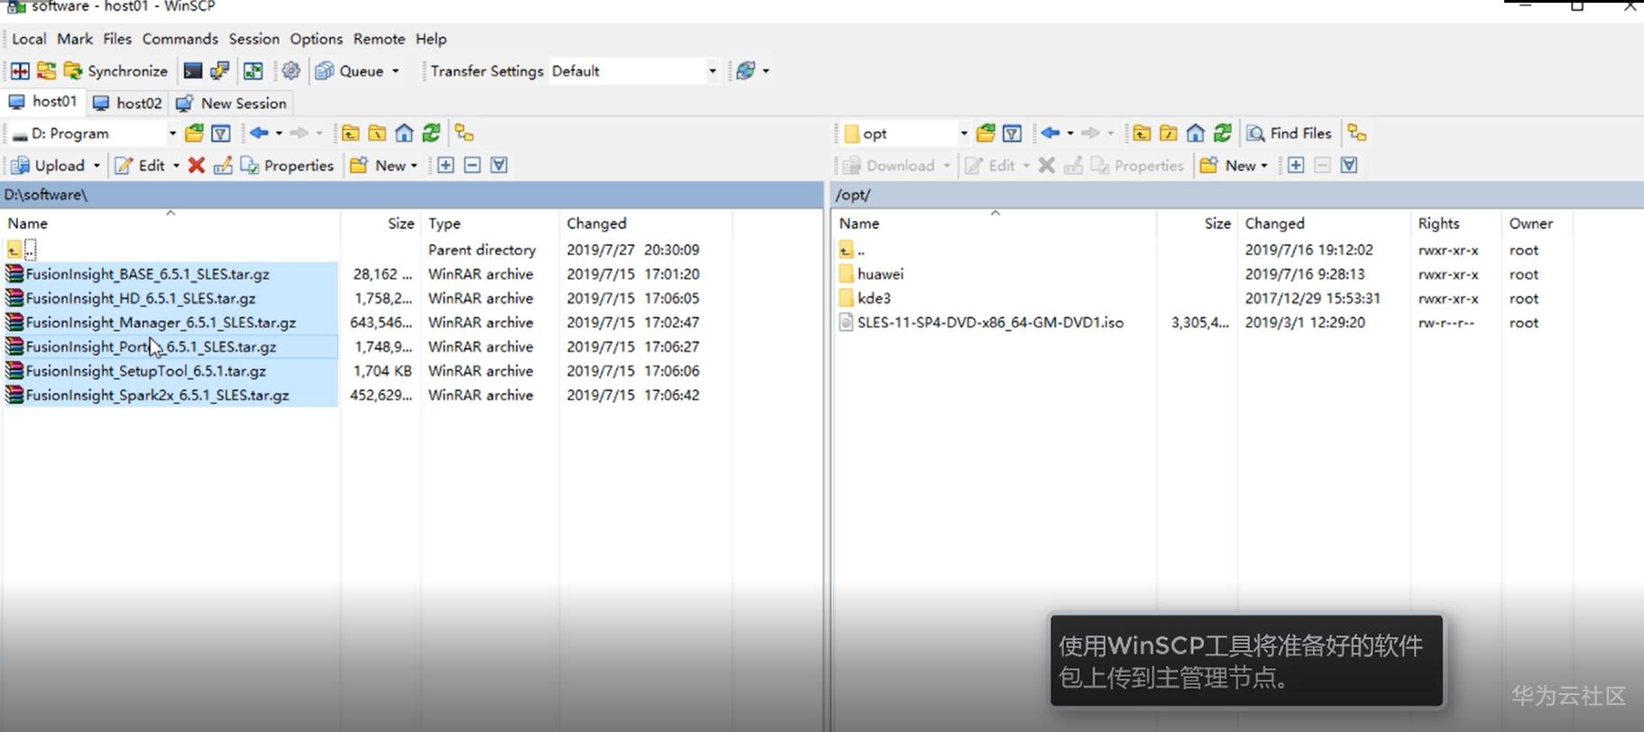Viewport: 1644px width, 732px height.
Task: Click the remote select files plus icon
Action: [1296, 165]
